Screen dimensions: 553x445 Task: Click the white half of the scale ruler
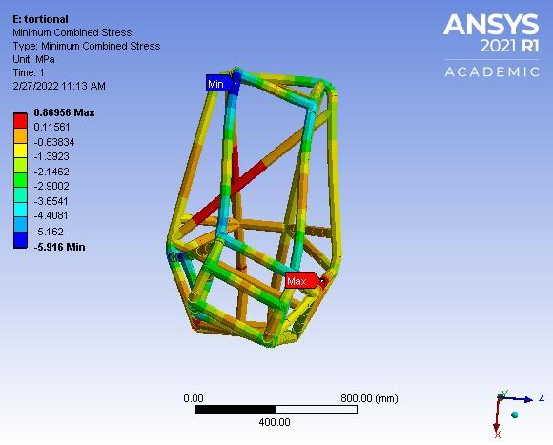point(317,409)
